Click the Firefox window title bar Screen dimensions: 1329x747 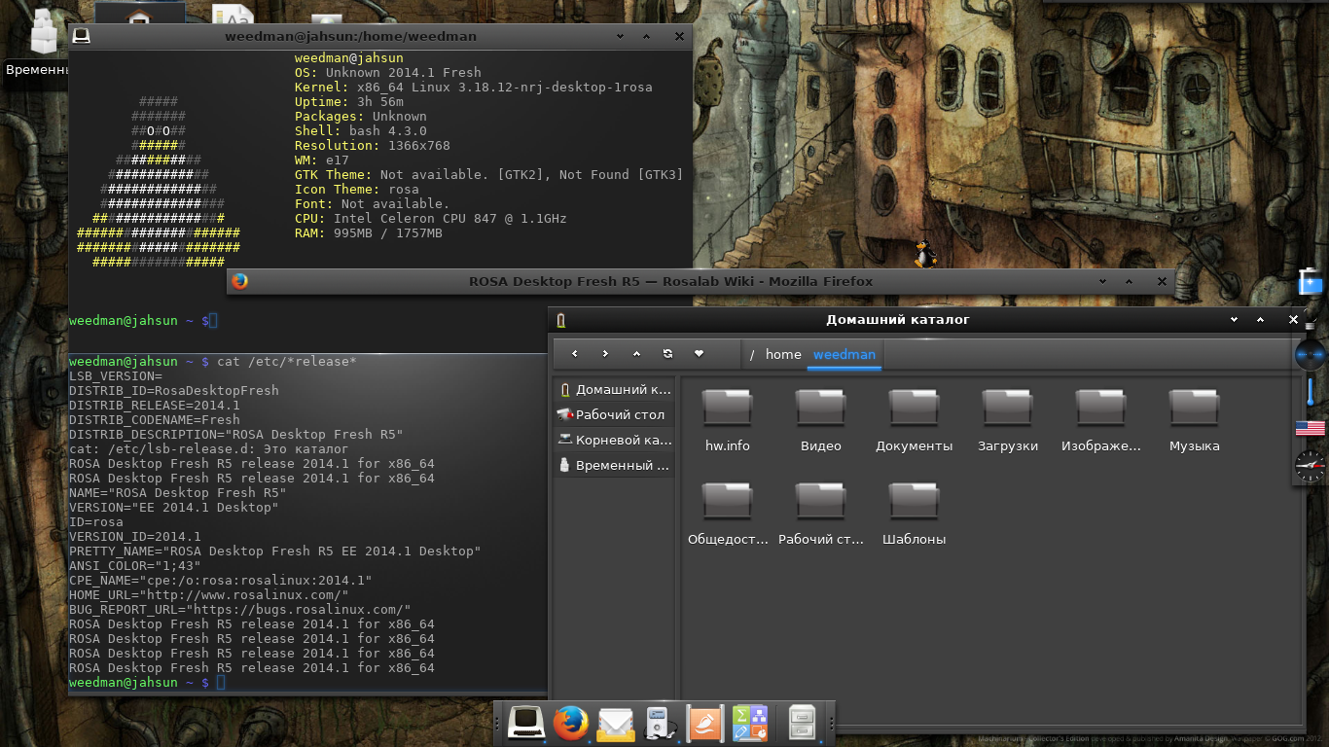point(670,282)
